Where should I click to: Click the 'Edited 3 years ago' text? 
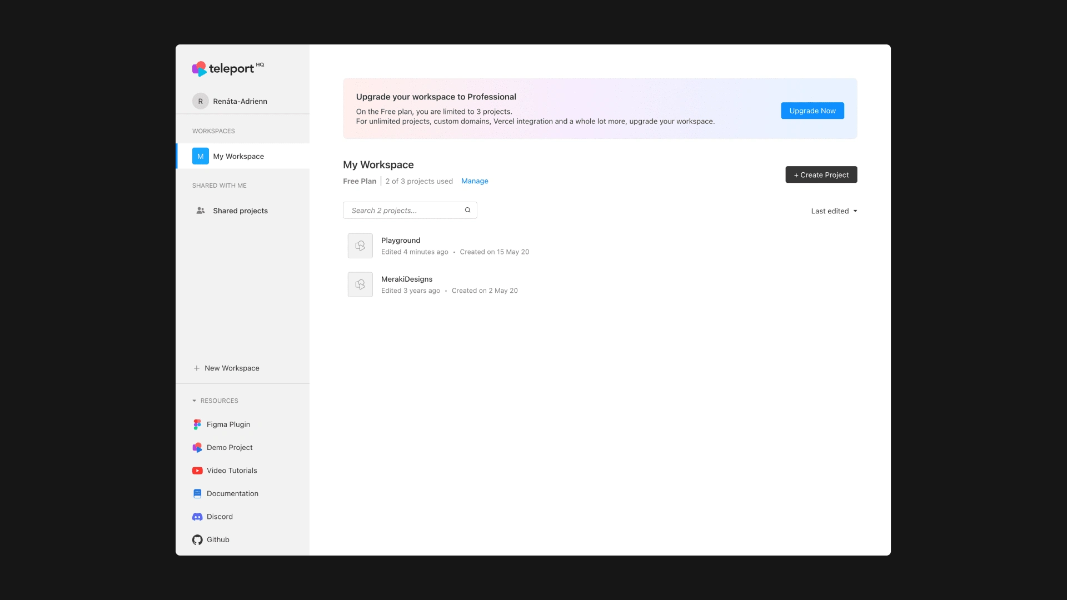(411, 291)
